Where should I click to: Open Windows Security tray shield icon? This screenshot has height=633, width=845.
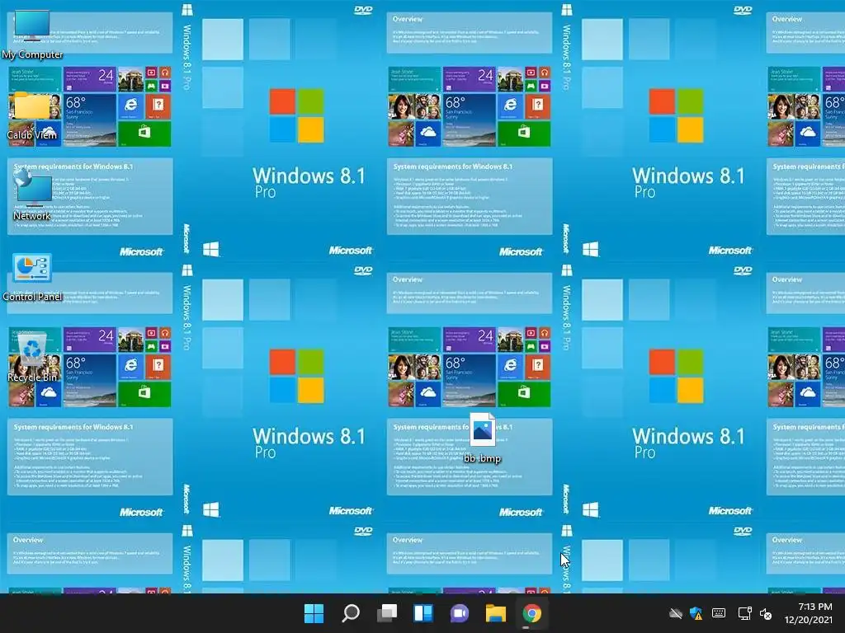click(x=696, y=613)
